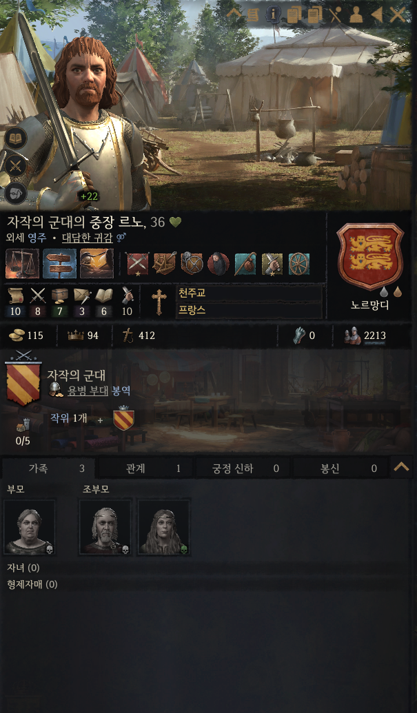This screenshot has width=417, height=713.
Task: Expand the 자녀 (0) children section
Action: [23, 568]
